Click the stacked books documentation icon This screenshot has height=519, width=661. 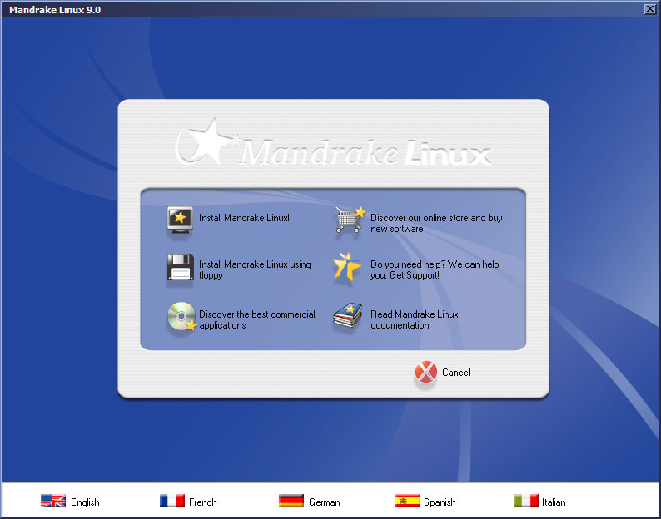click(x=347, y=315)
